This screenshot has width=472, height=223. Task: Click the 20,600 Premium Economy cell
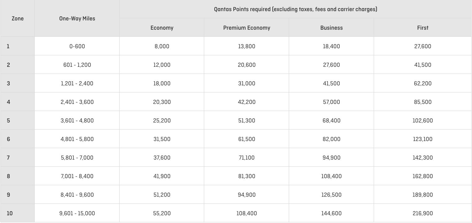click(x=247, y=65)
